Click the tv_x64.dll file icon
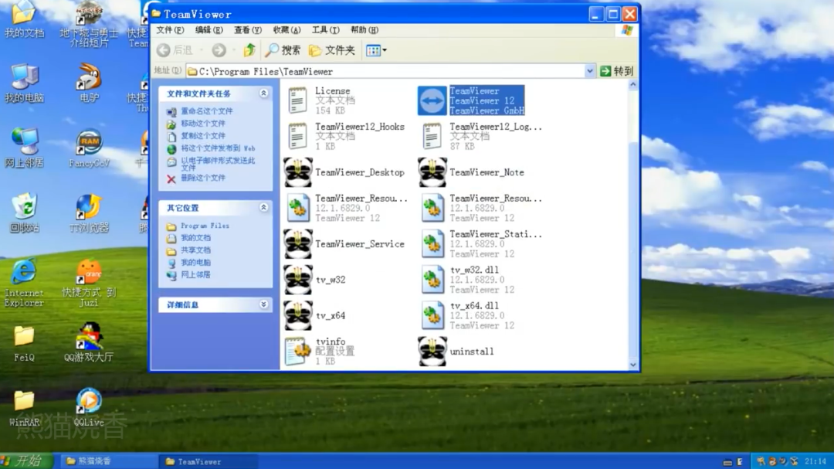834x469 pixels. [432, 316]
